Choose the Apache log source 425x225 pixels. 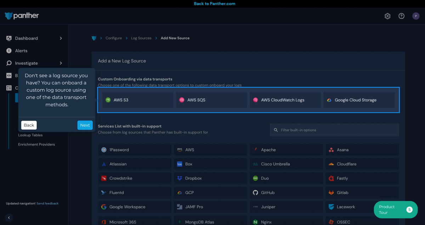[x=286, y=150]
